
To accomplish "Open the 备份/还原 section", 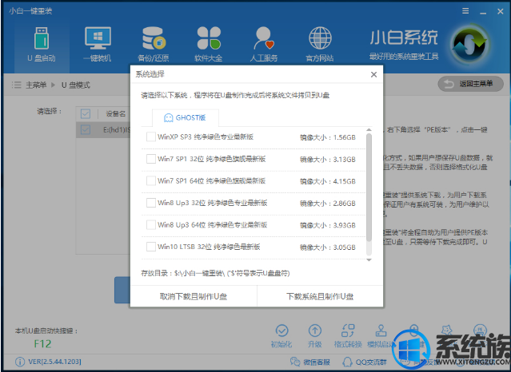I will (x=154, y=45).
